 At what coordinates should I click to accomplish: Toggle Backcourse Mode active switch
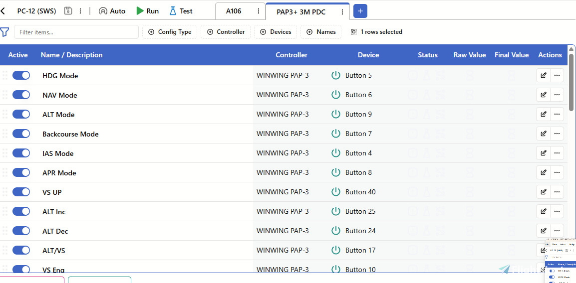[x=21, y=134]
